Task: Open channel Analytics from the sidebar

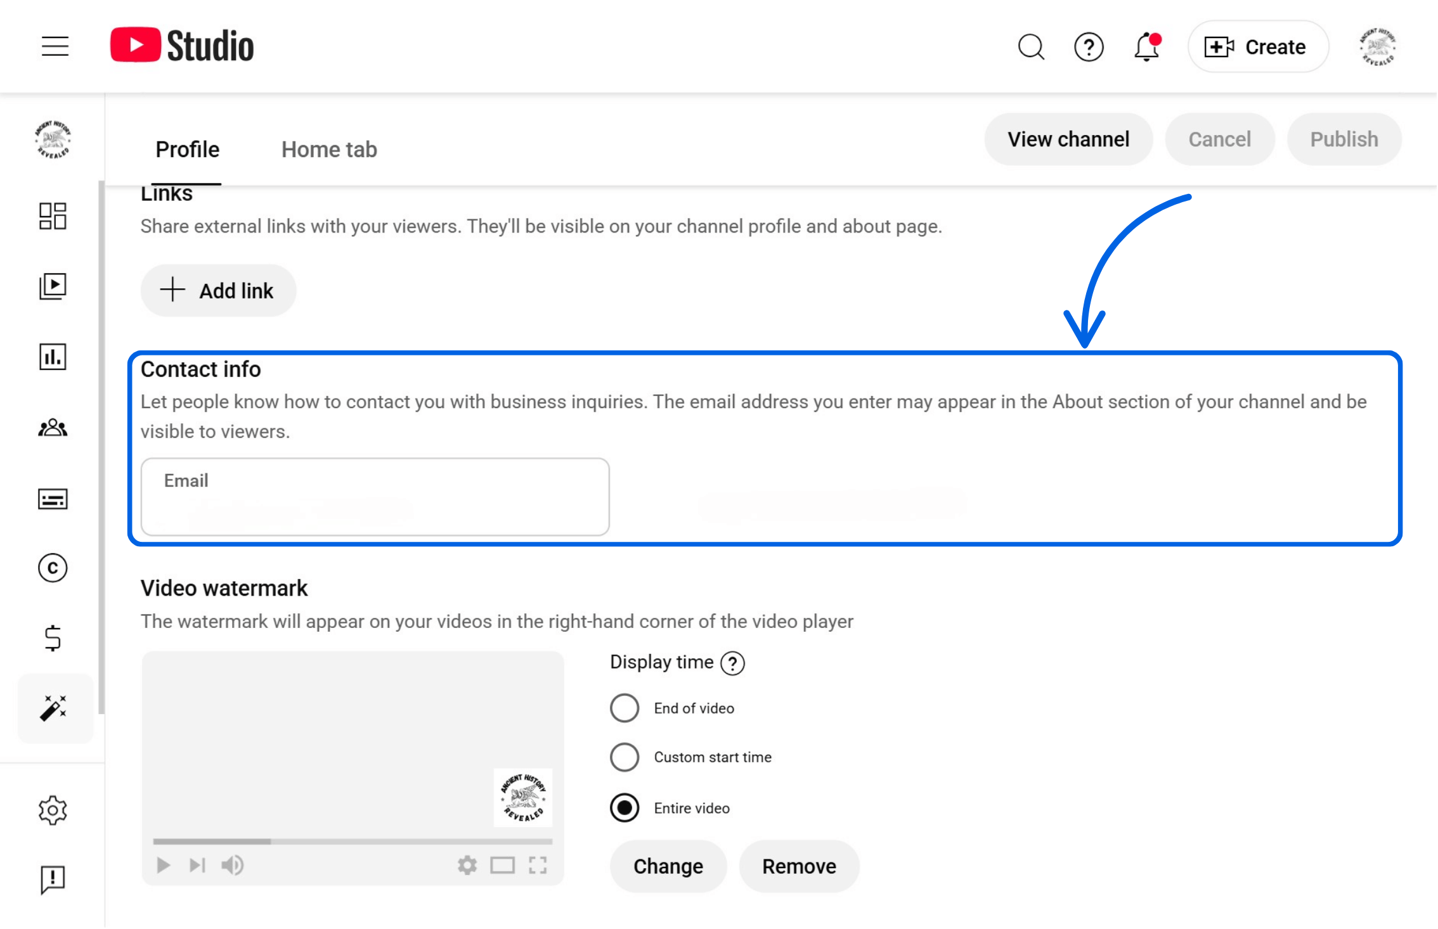Action: (54, 357)
